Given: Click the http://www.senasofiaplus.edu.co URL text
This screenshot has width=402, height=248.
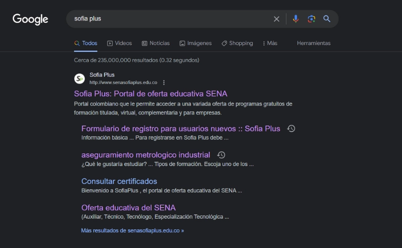Looking at the screenshot, I should pyautogui.click(x=123, y=82).
